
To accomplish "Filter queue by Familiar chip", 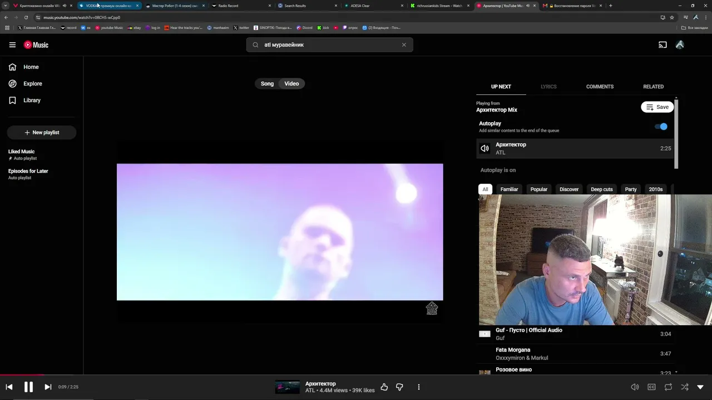I will tap(509, 189).
